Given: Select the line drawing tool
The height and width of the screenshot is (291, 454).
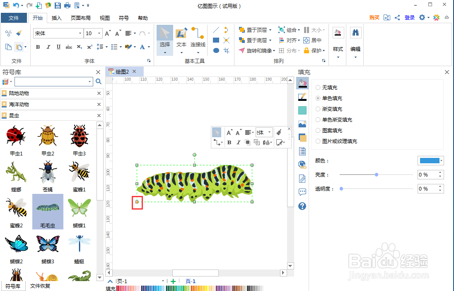Looking at the screenshot, I should click(216, 30).
